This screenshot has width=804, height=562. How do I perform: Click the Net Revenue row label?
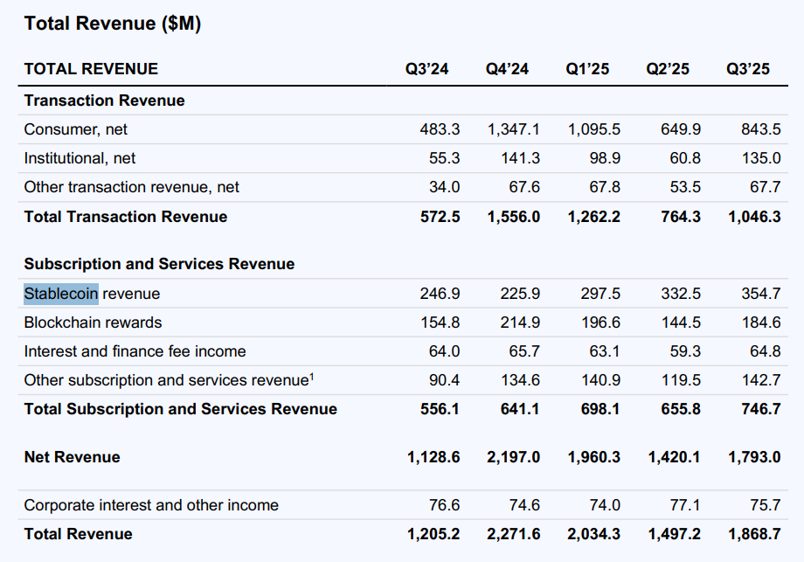pos(72,457)
